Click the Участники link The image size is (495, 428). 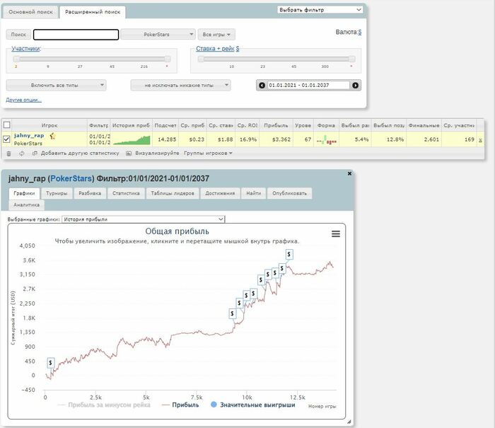point(25,49)
